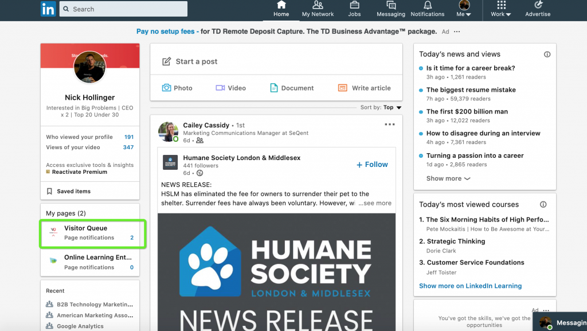Open Humane Society London & Middlesex page name
This screenshot has height=331, width=587.
point(242,158)
